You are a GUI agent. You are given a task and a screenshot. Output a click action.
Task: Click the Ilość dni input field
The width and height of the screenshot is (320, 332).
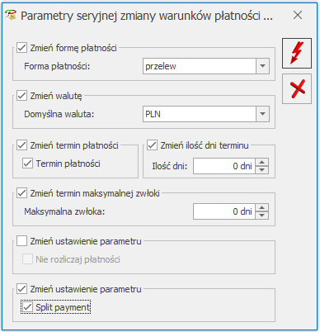coord(224,166)
